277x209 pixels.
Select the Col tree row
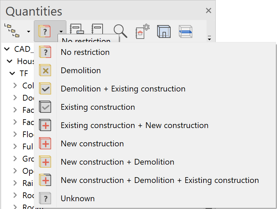coord(28,86)
